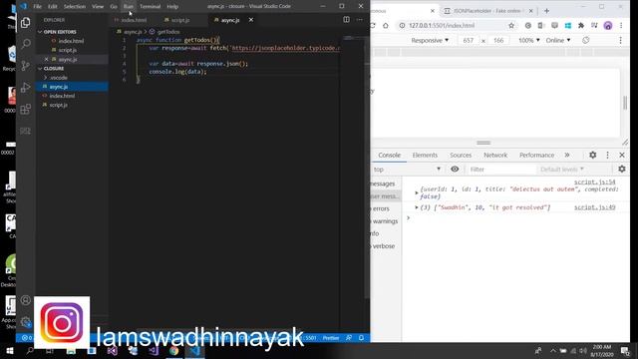The width and height of the screenshot is (638, 359).
Task: Click the Prettier status bar item
Action: tap(331, 338)
